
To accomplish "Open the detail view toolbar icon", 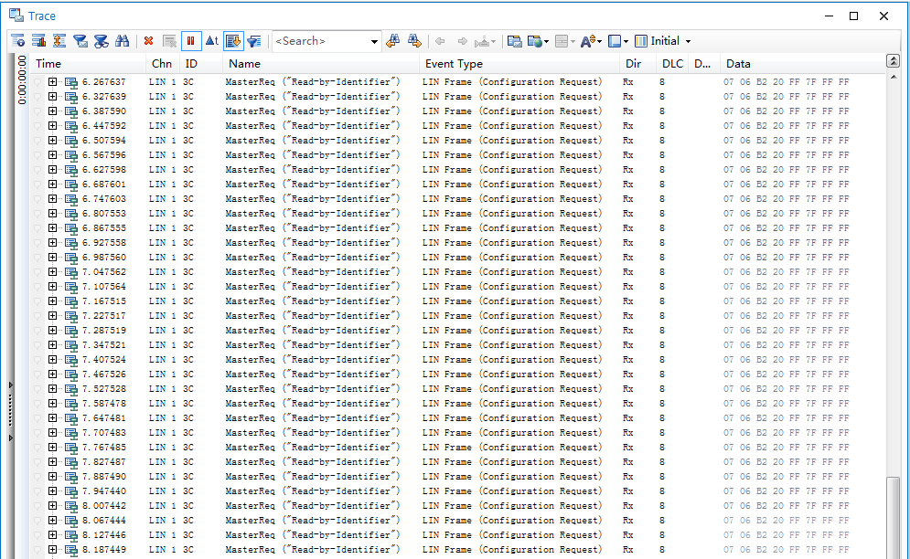I will 18,41.
